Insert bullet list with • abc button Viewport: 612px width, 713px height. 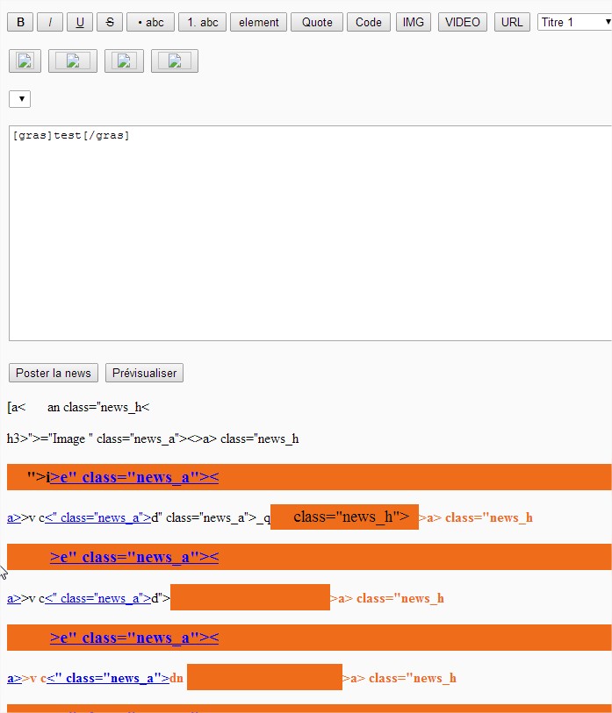pyautogui.click(x=150, y=22)
